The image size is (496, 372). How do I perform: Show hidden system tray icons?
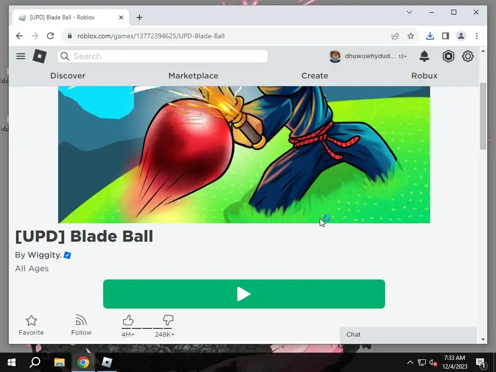tap(410, 362)
